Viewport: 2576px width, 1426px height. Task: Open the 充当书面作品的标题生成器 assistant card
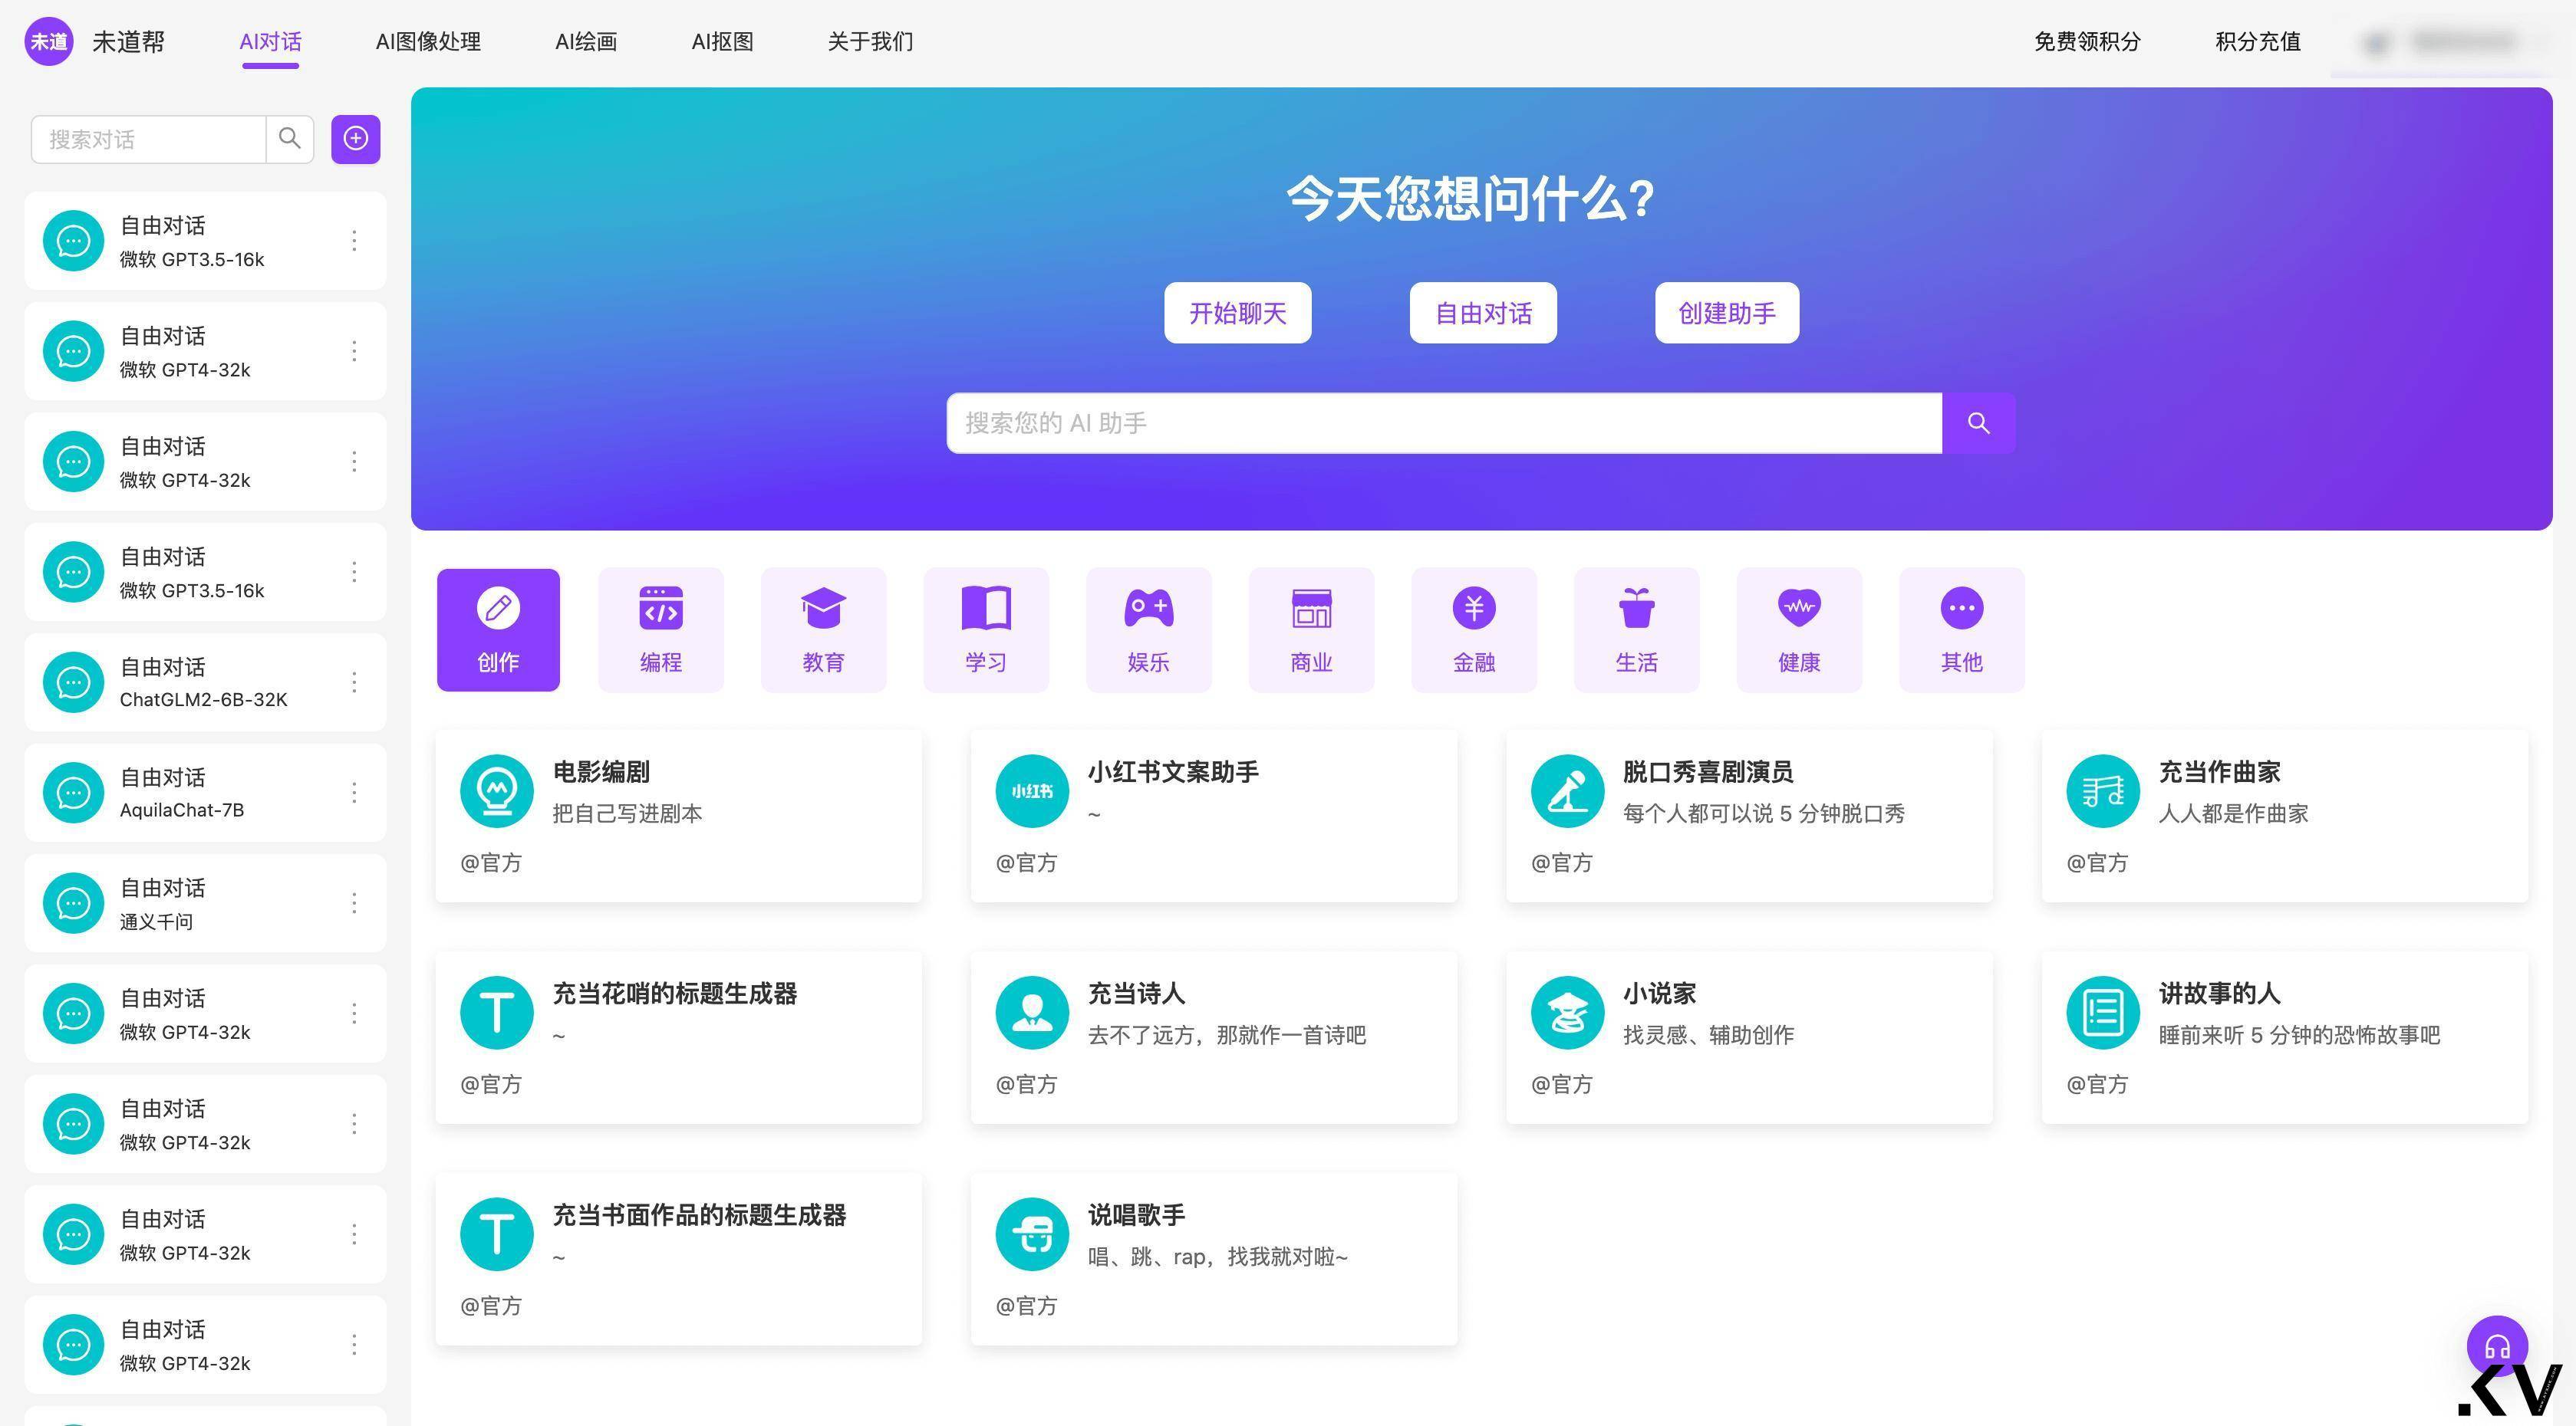click(679, 1259)
